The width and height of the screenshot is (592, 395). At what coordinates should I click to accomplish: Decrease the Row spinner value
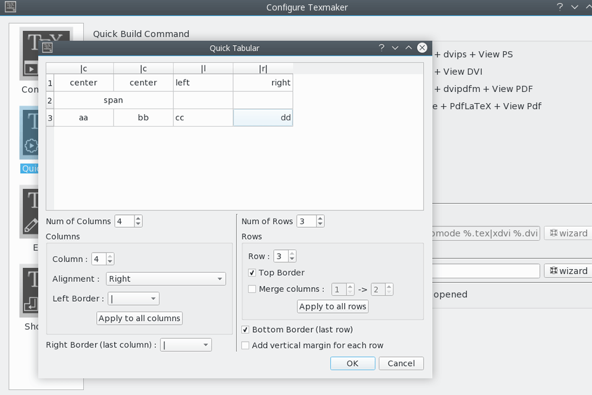click(292, 259)
